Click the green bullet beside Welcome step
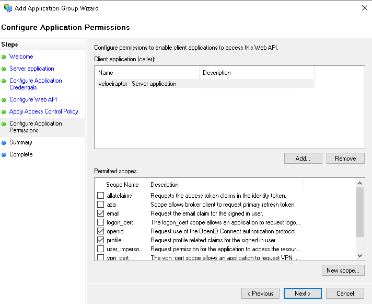 click(4, 57)
